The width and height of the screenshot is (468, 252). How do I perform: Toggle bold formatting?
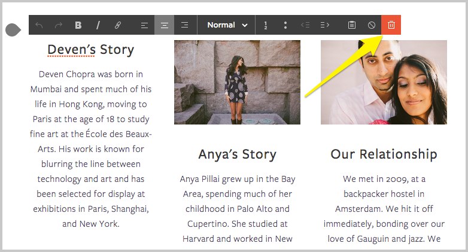[78, 25]
